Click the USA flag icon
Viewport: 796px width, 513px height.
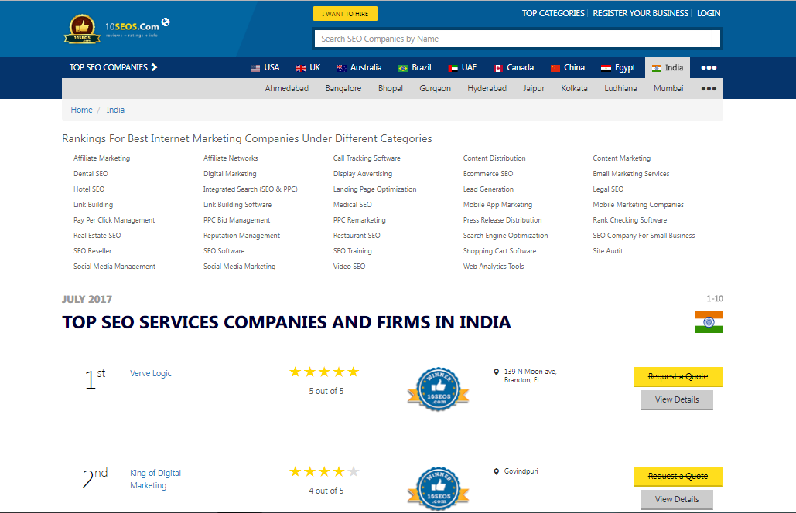[255, 68]
